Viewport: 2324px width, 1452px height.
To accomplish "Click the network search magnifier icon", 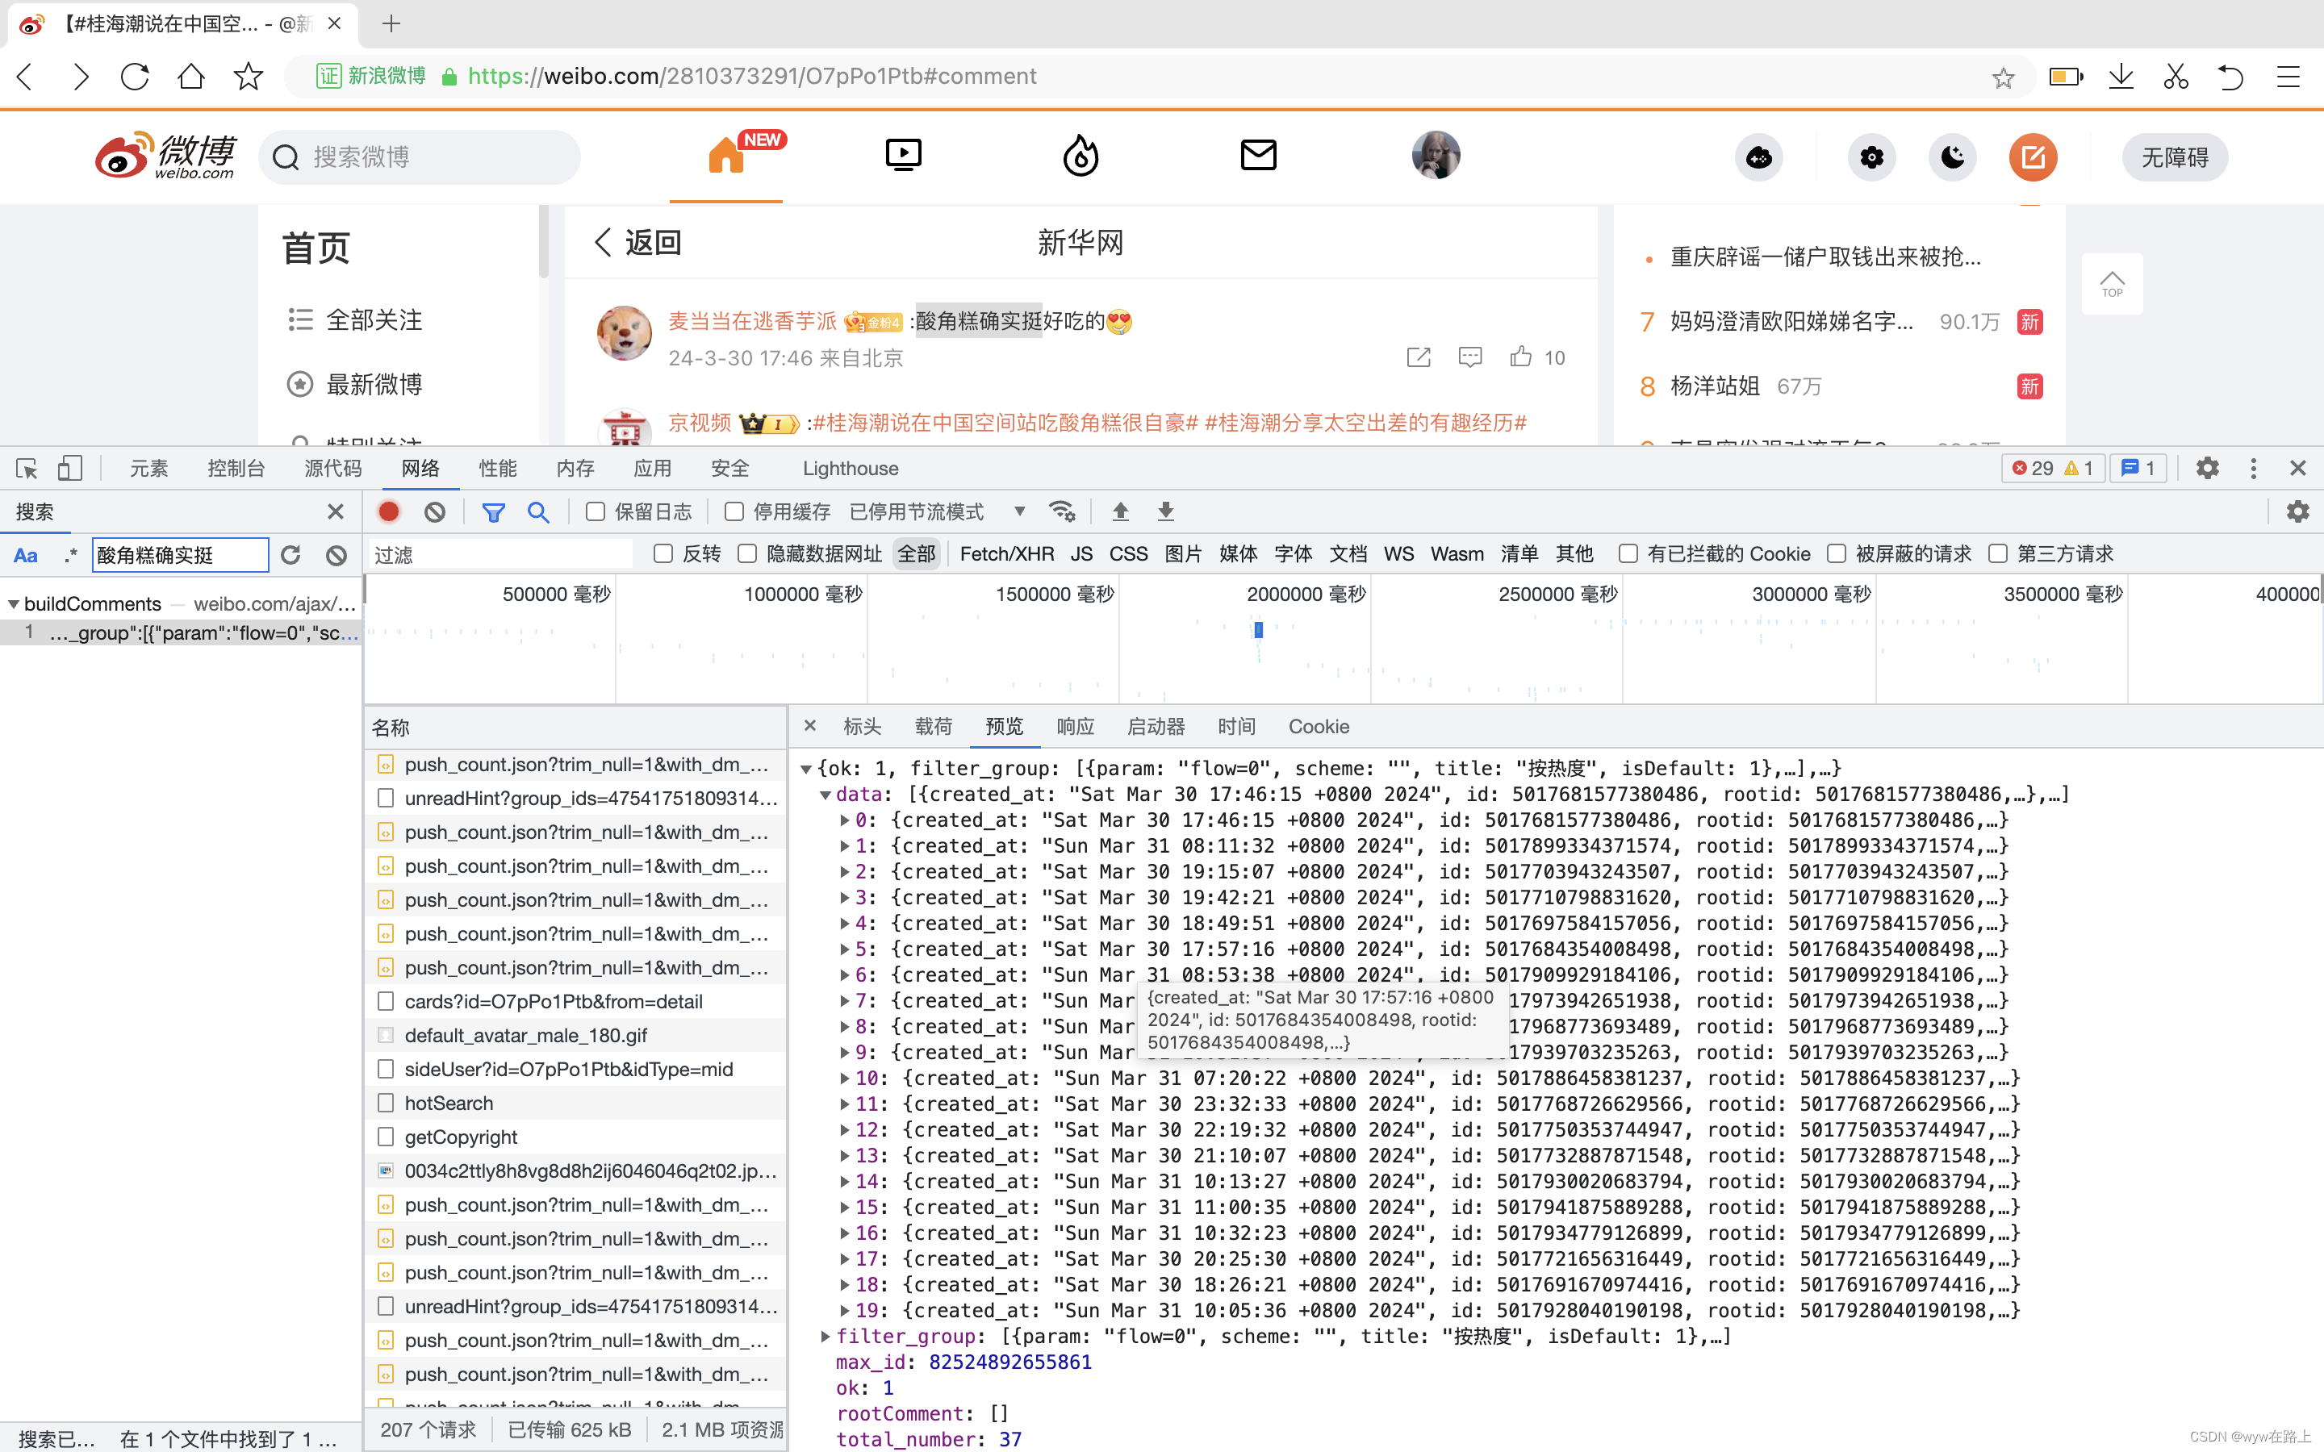I will (x=539, y=512).
